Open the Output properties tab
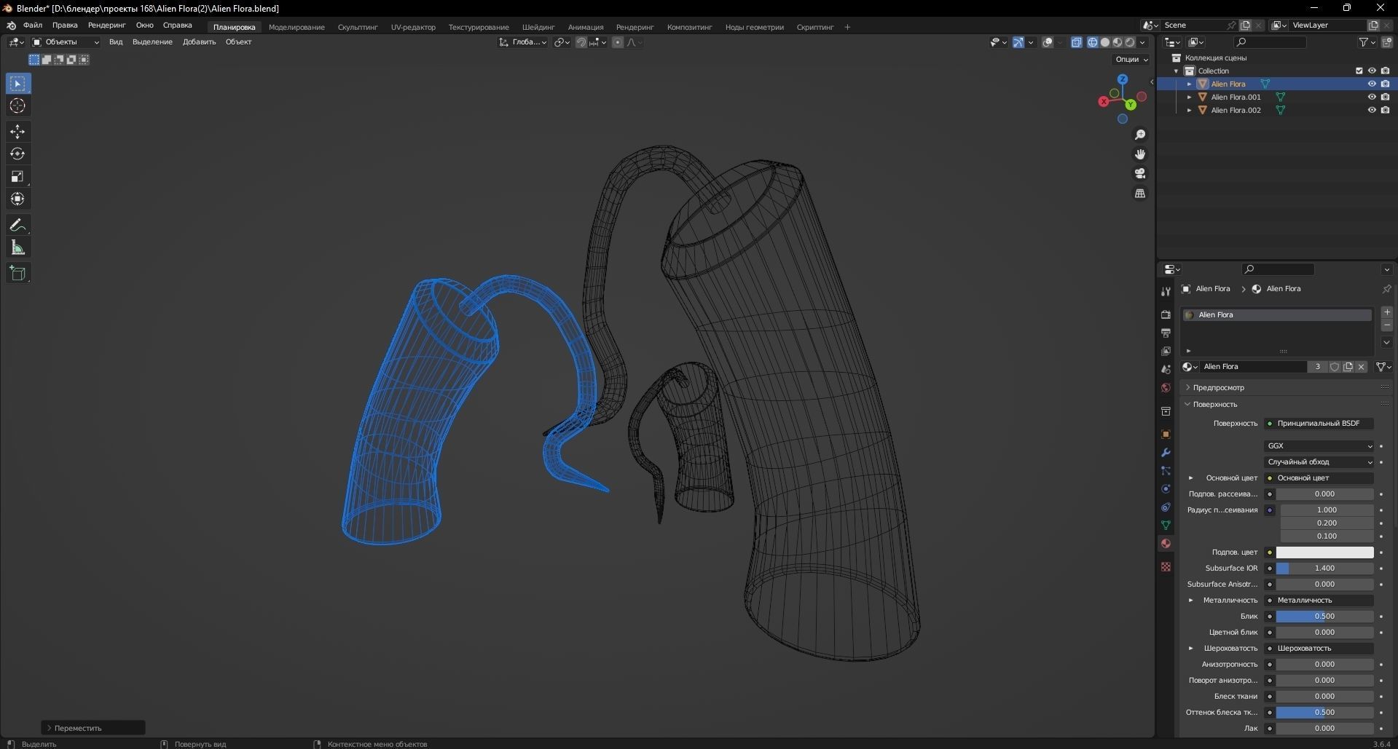The width and height of the screenshot is (1398, 749). (x=1166, y=333)
